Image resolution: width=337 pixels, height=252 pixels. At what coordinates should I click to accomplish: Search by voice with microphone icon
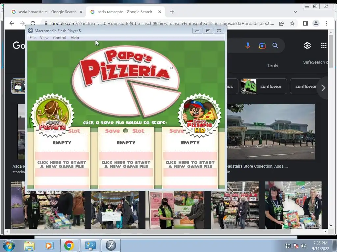(247, 45)
